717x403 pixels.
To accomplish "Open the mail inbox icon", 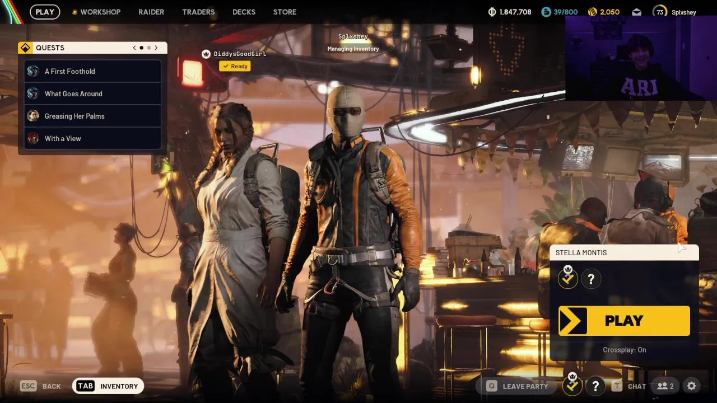I will tap(637, 12).
